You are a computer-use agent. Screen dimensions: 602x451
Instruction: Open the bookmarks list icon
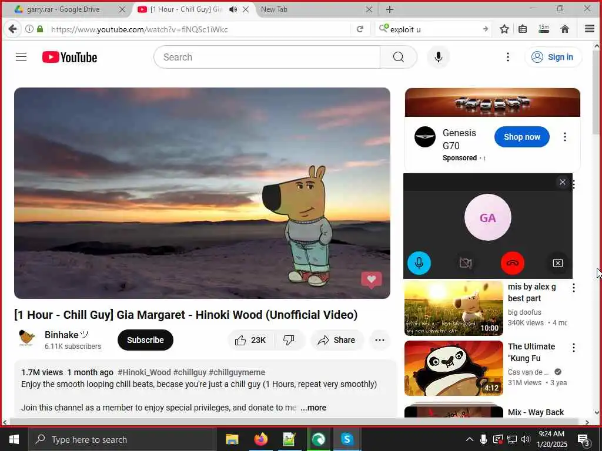(523, 29)
